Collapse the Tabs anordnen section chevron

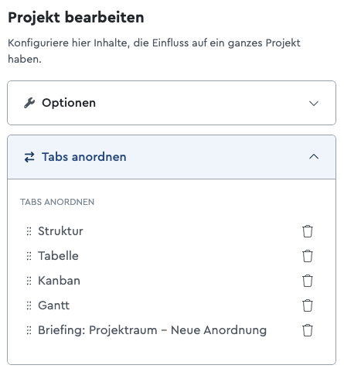click(x=314, y=157)
